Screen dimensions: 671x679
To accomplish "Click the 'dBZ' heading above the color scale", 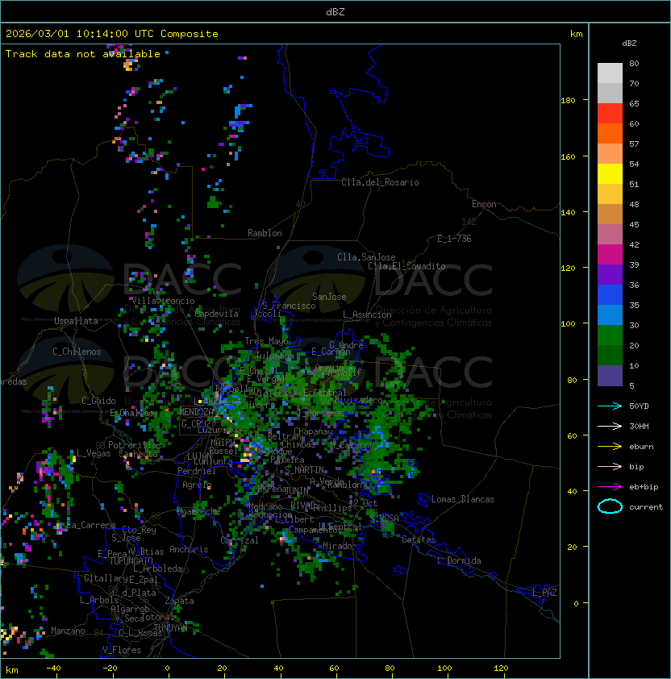I will [629, 44].
